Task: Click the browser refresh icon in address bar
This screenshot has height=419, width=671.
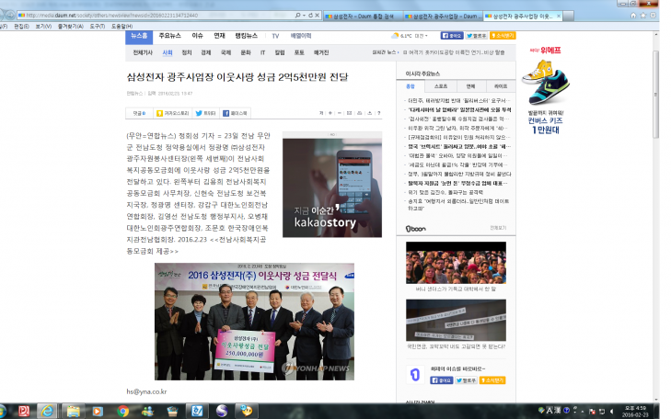Action: coord(311,16)
